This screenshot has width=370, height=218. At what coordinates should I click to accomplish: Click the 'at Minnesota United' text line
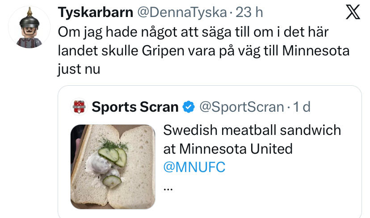pyautogui.click(x=228, y=149)
